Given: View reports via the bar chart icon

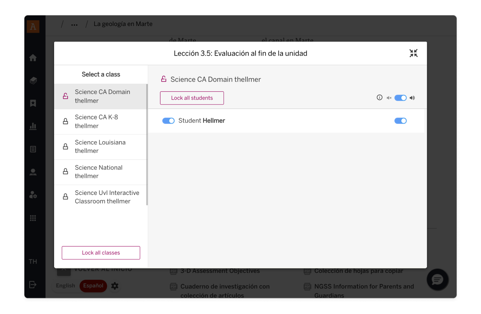Looking at the screenshot, I should tap(33, 126).
